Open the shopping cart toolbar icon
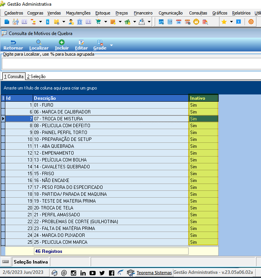The width and height of the screenshot is (261, 278). coord(98,22)
